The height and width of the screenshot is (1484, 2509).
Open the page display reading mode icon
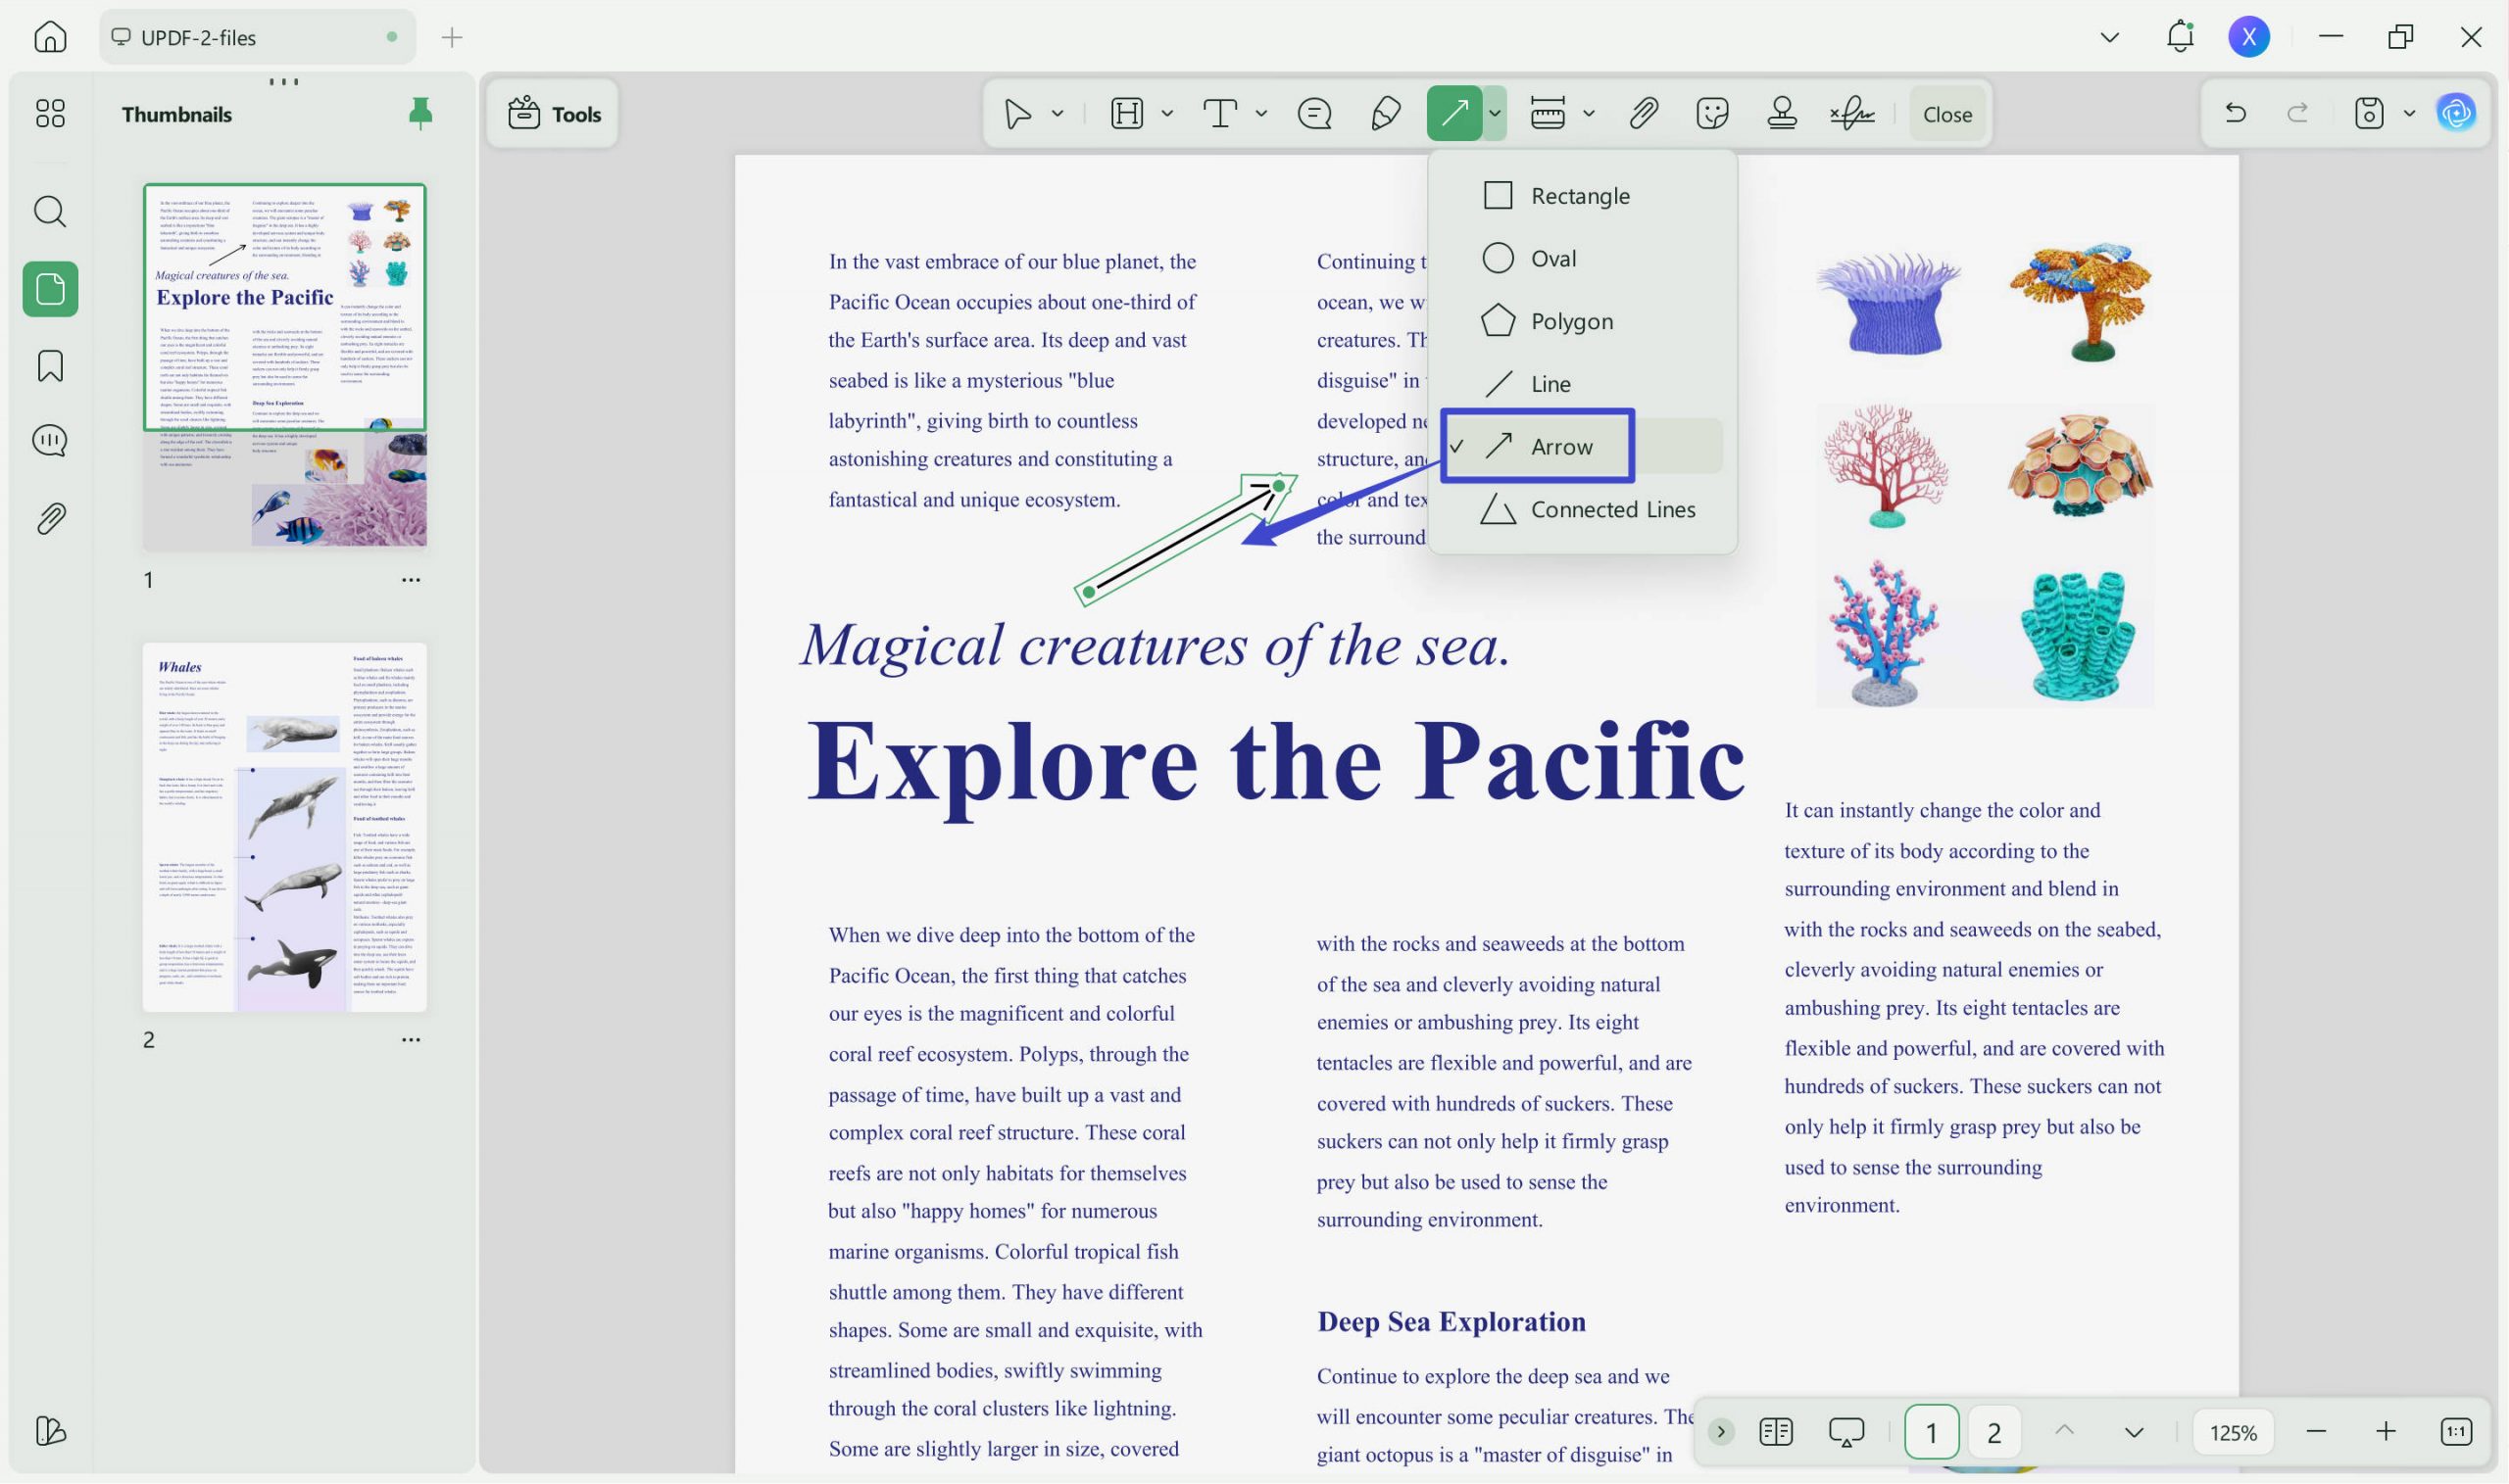(x=1776, y=1432)
